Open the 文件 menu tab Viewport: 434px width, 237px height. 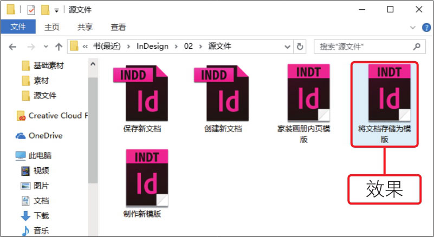pyautogui.click(x=18, y=27)
